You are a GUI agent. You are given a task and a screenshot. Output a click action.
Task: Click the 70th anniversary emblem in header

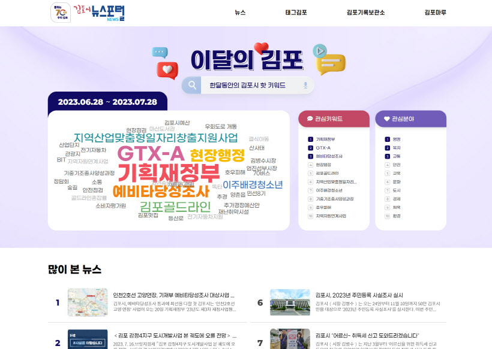click(x=61, y=12)
